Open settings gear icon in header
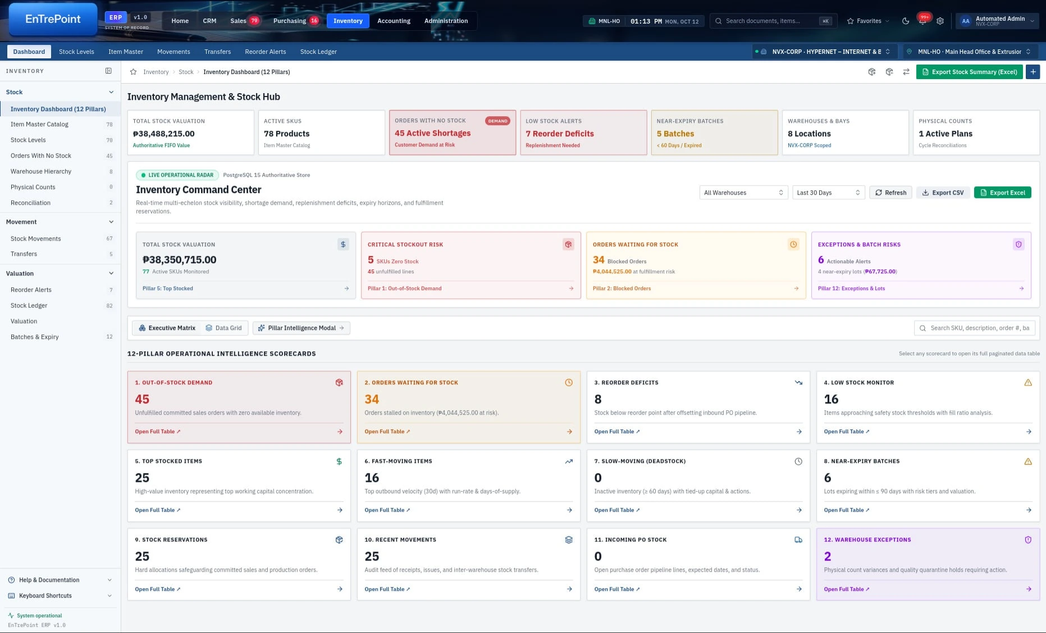 tap(940, 21)
